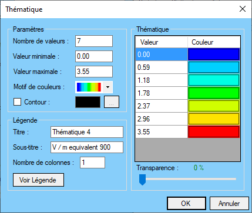Click the yellow-green swatch for 2.37
Screen dimensions: 252x213
point(214,106)
